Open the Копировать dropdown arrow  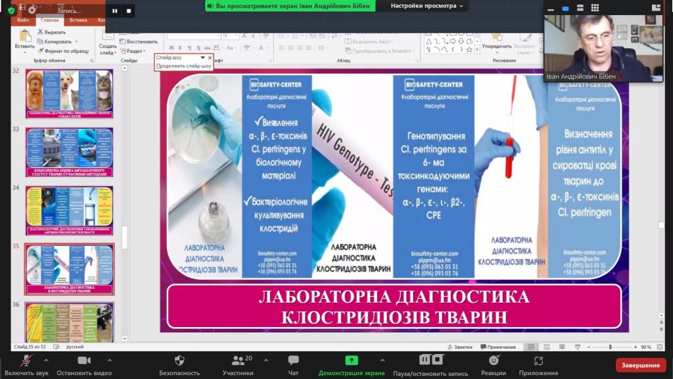pyautogui.click(x=76, y=41)
